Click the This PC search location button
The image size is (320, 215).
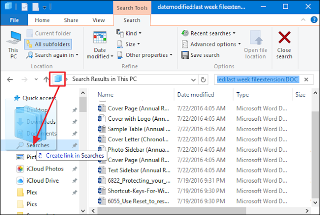point(13,45)
